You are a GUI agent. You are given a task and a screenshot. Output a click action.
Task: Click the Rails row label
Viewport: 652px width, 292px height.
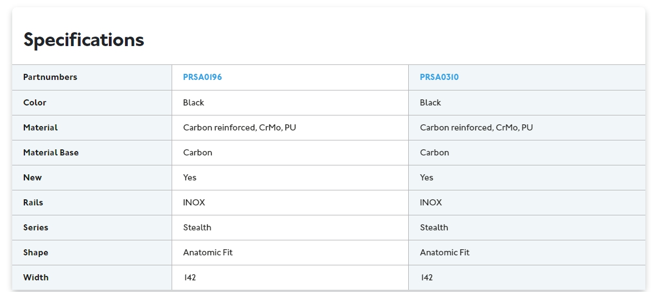pos(33,202)
